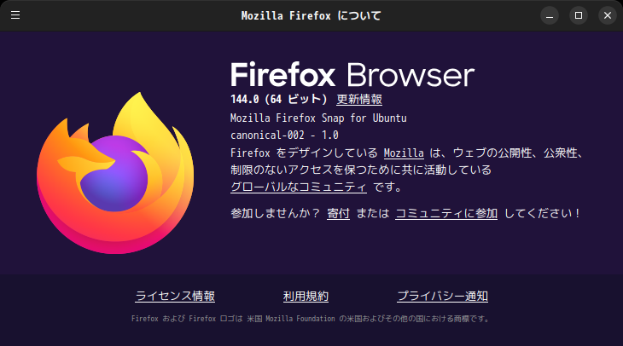Screen dimensions: 623x346
Task: Follow the Mozilla link
Action: tap(404, 153)
